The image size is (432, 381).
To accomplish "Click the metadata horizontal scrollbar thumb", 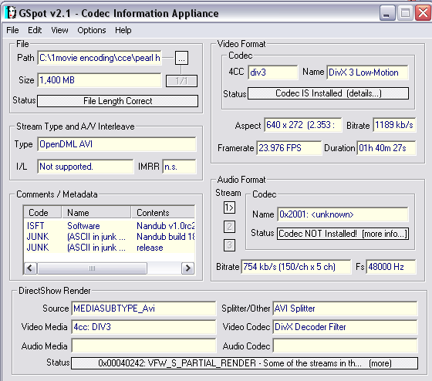I will click(x=92, y=268).
